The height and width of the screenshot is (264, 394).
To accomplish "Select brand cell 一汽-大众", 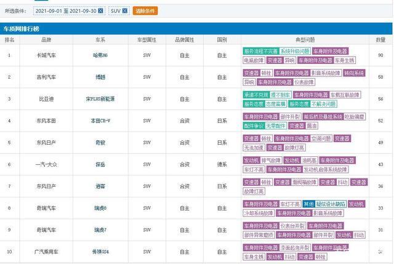I will [46, 164].
